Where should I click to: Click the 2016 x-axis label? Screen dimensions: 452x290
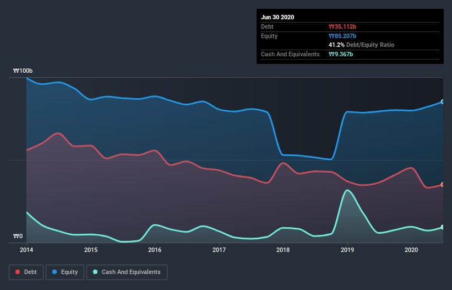[x=155, y=250]
